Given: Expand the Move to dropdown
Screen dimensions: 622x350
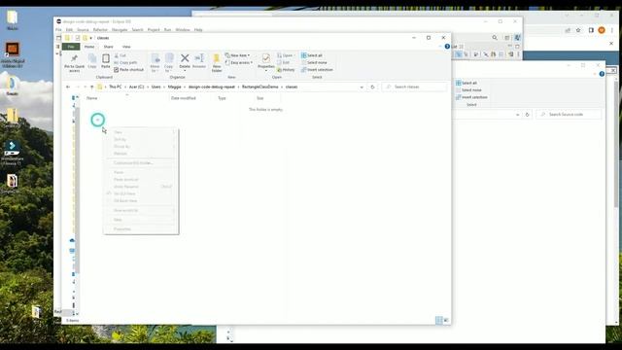Looking at the screenshot, I should click(x=155, y=62).
